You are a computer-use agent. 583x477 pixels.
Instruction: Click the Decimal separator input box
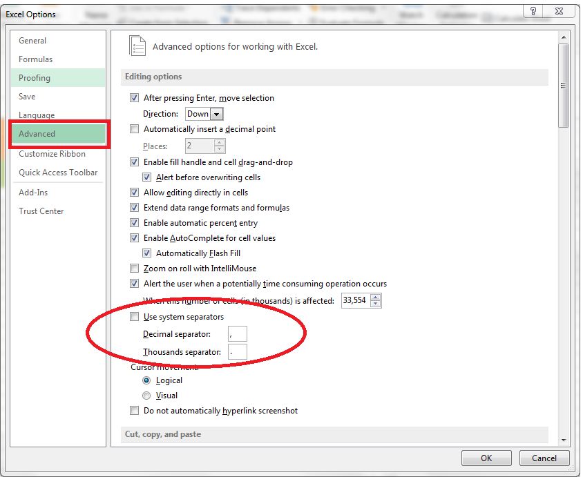pos(238,333)
